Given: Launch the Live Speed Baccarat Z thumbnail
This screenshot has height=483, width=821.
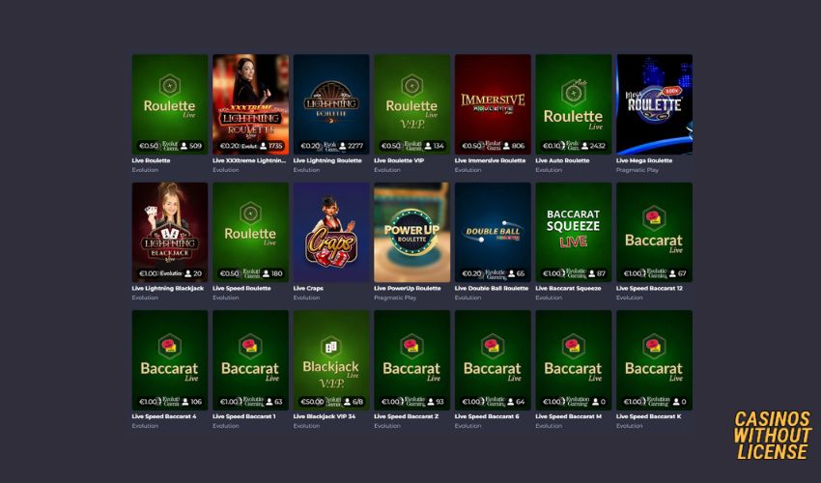Looking at the screenshot, I should click(x=412, y=360).
